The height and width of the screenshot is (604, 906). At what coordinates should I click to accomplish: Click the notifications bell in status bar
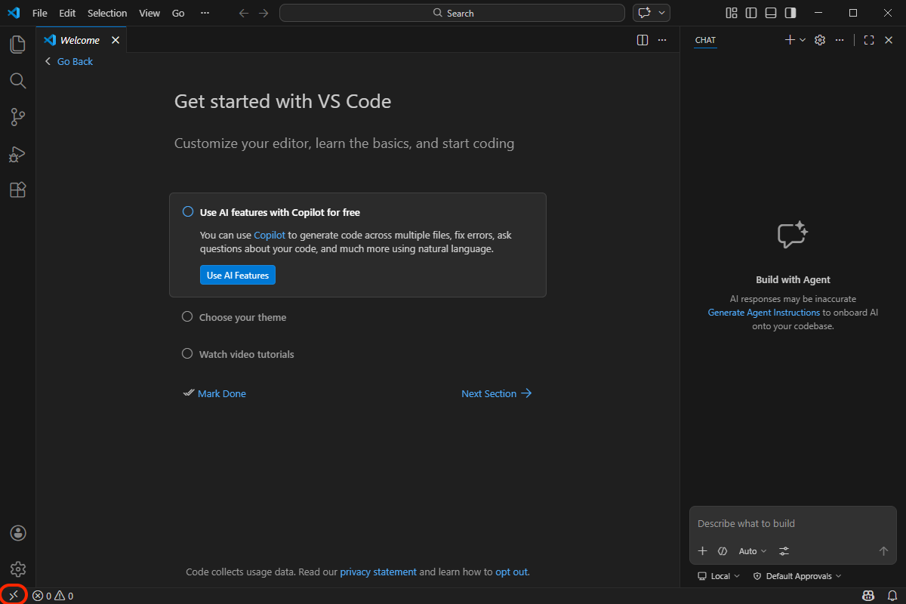tap(892, 596)
